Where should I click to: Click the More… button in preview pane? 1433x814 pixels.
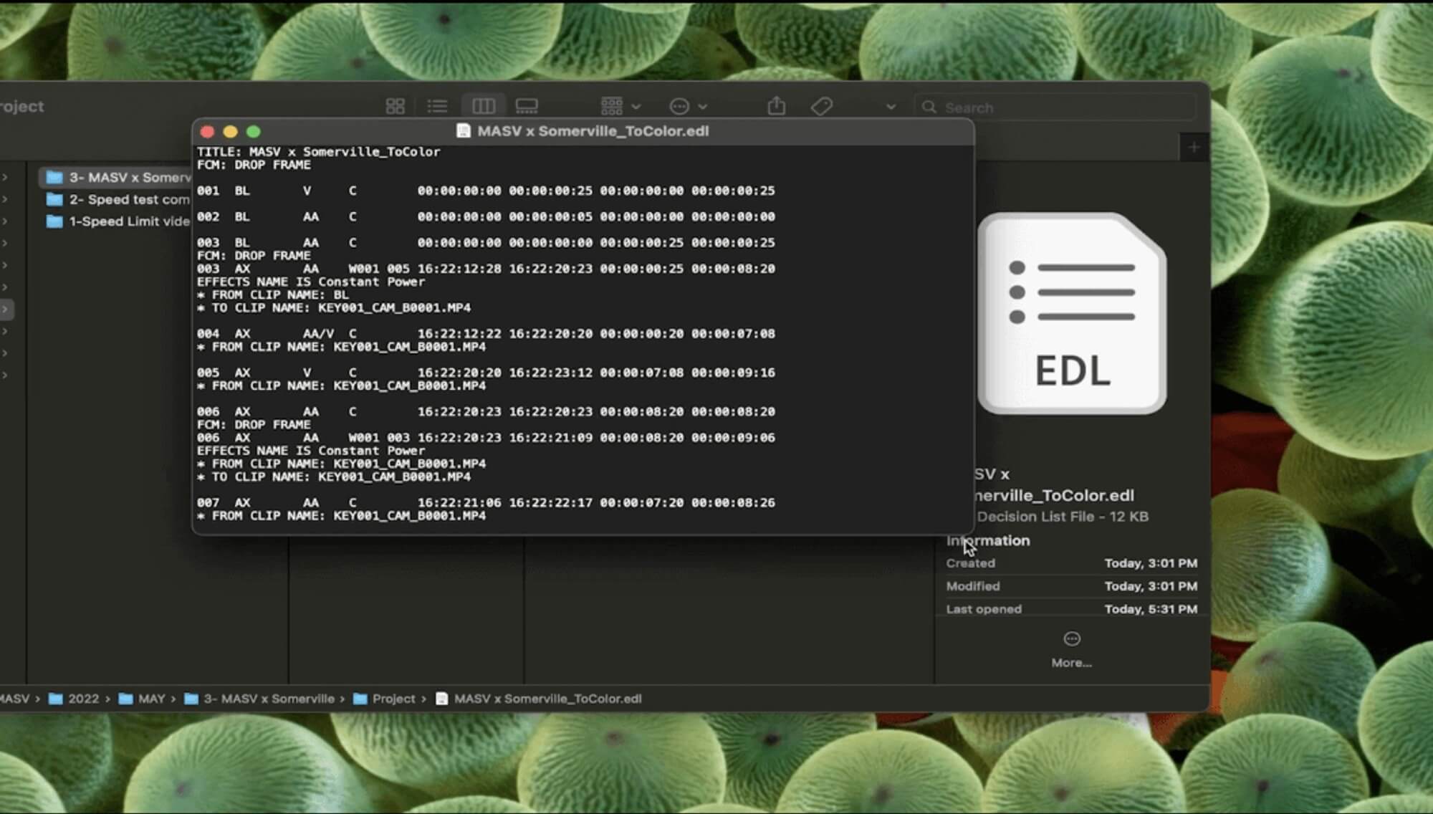pyautogui.click(x=1071, y=663)
